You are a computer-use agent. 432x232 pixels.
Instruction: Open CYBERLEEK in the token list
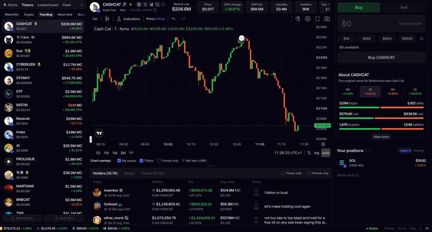(x=43, y=67)
